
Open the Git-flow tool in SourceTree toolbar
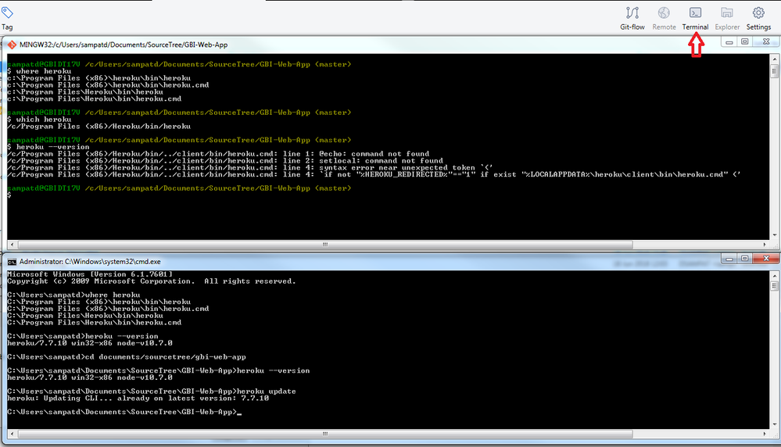coord(632,18)
